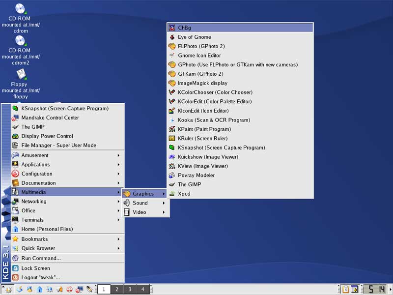Open the calendar organizer tray icon
The height and width of the screenshot is (295, 393).
pyautogui.click(x=354, y=289)
